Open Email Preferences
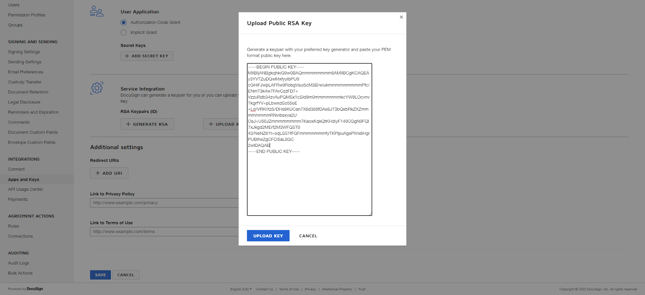The height and width of the screenshot is (295, 645). 25,72
